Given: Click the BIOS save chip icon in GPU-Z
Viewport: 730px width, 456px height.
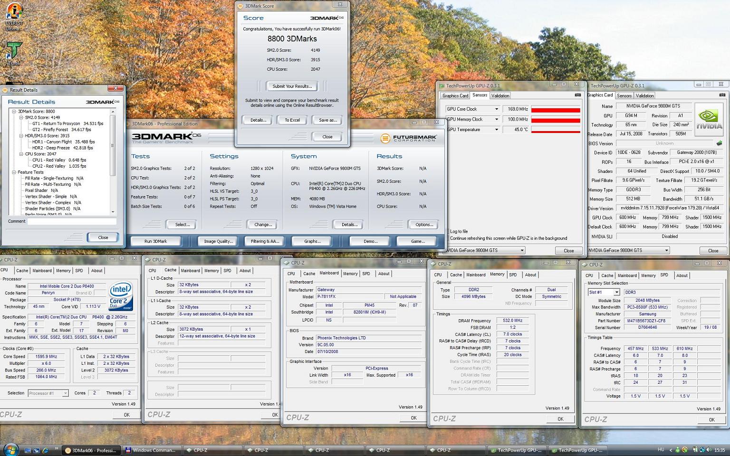Looking at the screenshot, I should point(720,143).
